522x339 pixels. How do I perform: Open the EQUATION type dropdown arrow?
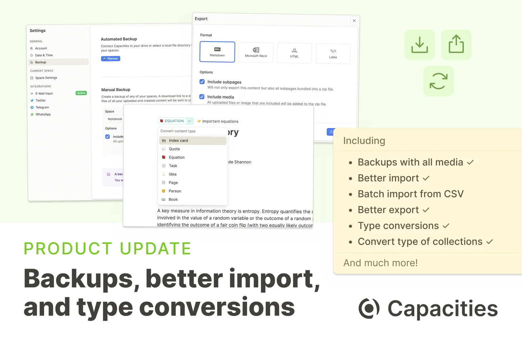190,121
